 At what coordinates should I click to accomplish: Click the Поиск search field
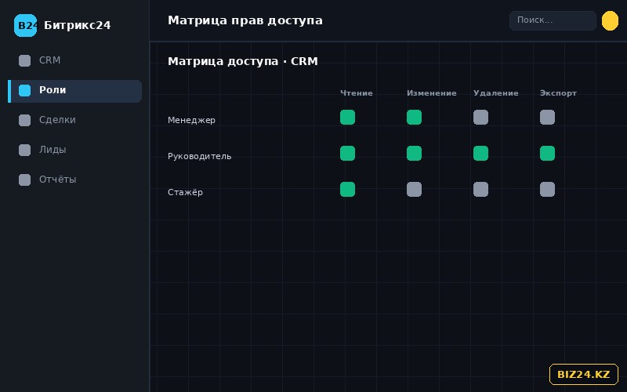(x=553, y=20)
